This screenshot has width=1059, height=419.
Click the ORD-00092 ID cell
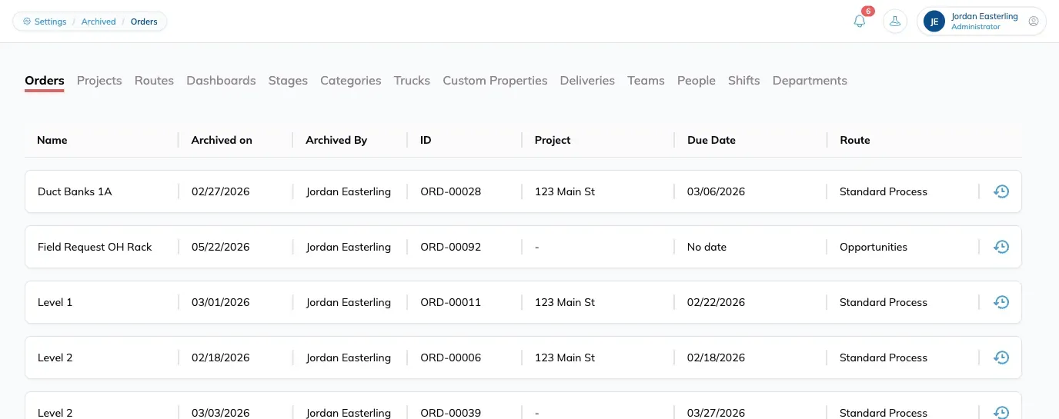(450, 247)
